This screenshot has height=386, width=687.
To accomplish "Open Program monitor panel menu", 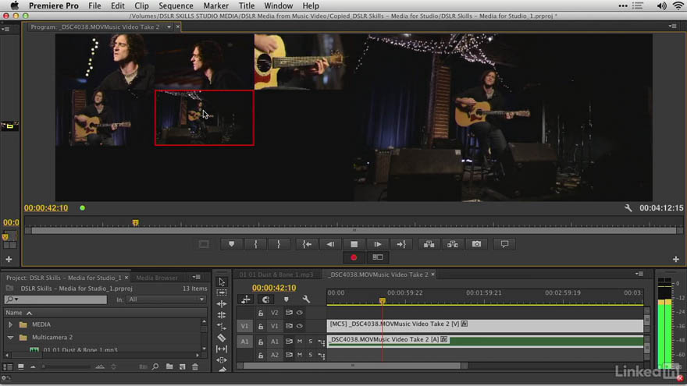I will pyautogui.click(x=672, y=27).
